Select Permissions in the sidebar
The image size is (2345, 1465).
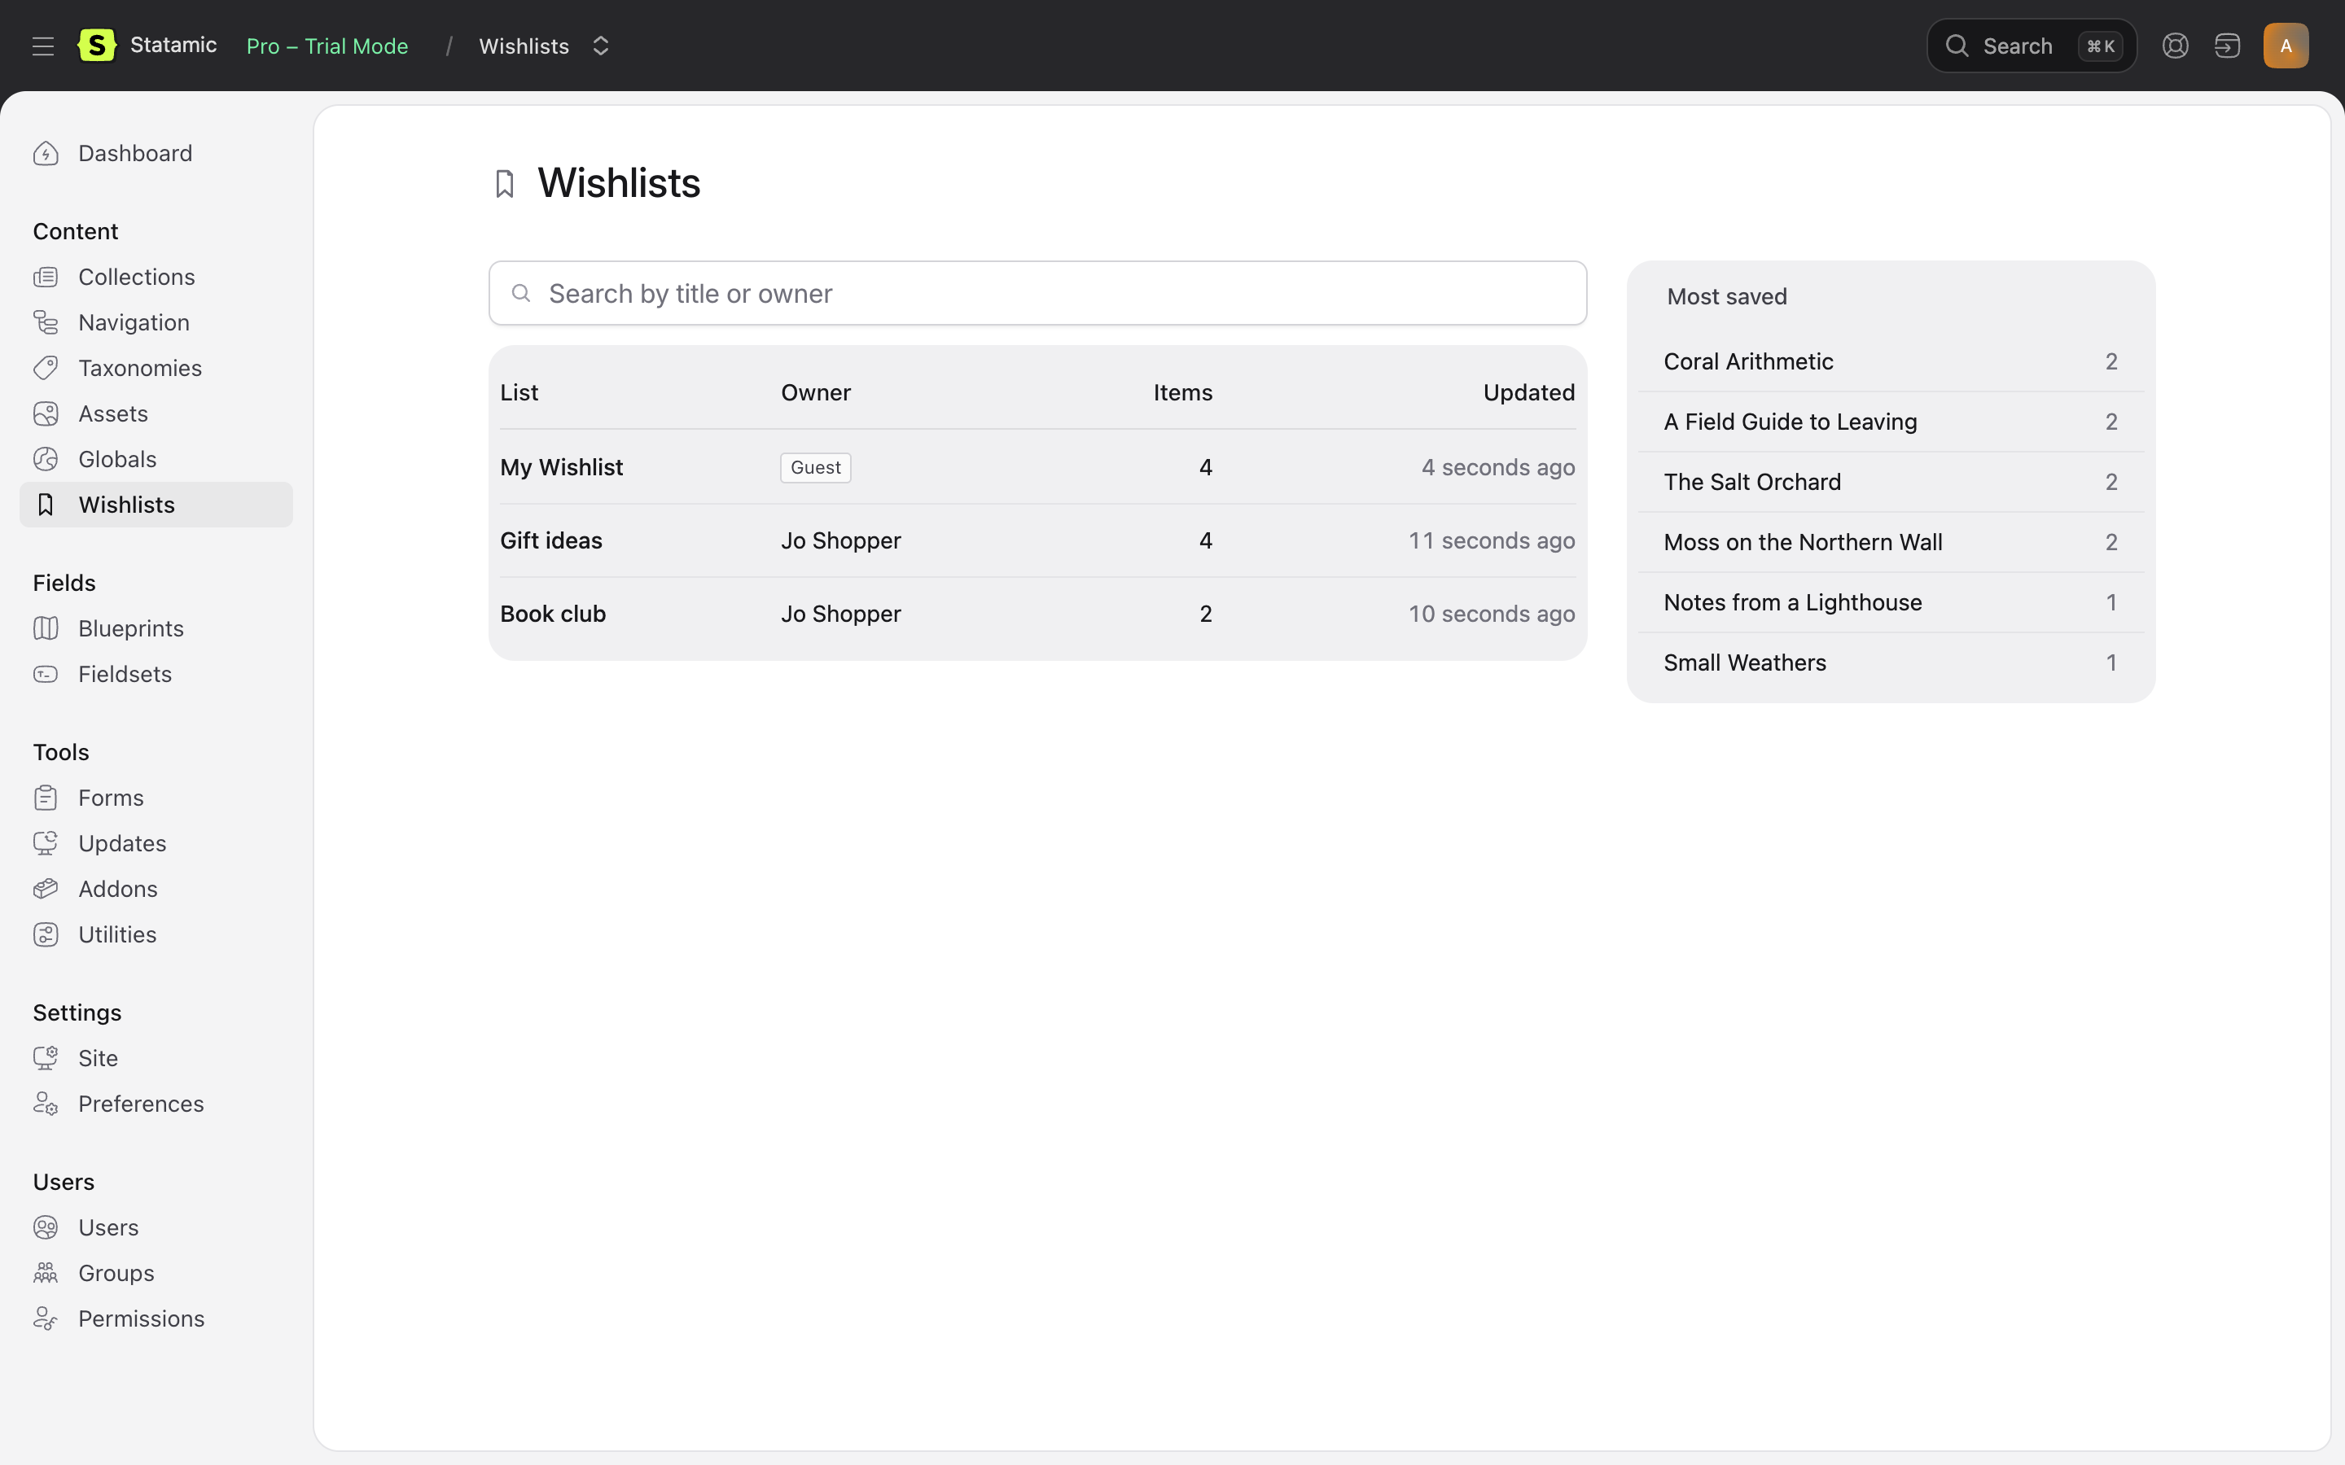[156, 1318]
